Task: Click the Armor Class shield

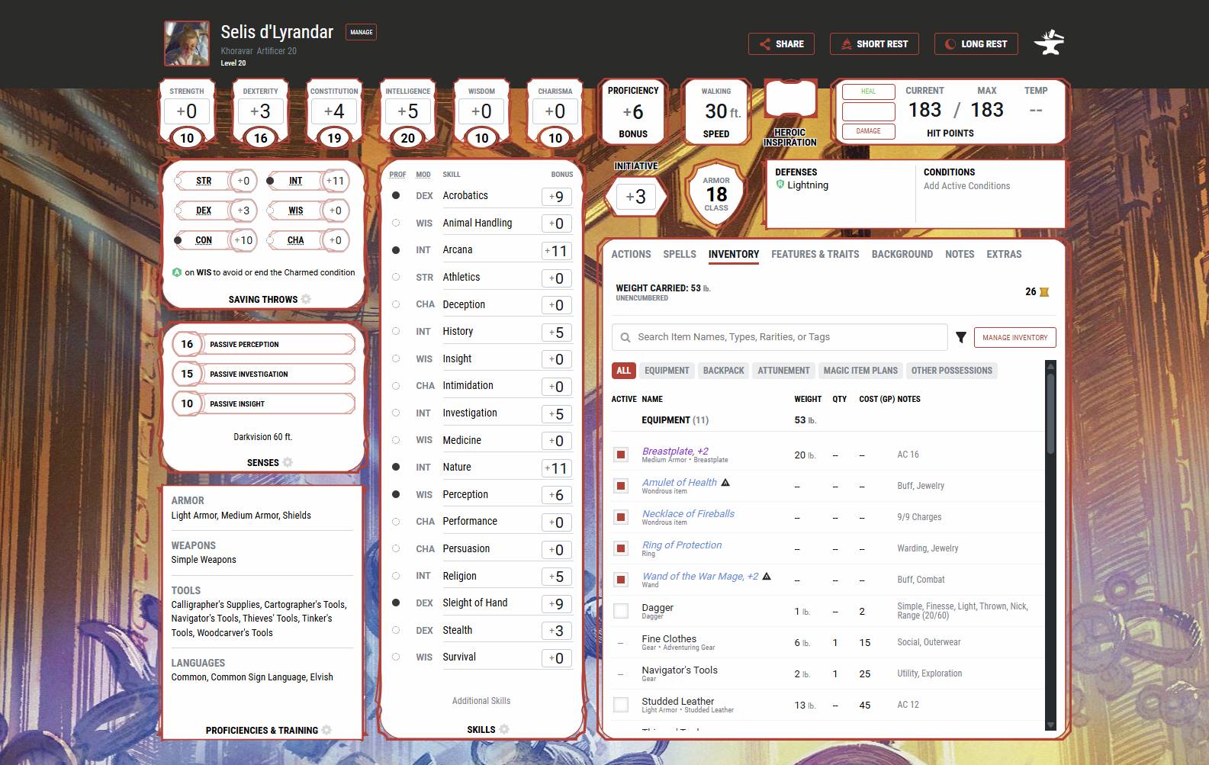Action: click(716, 194)
